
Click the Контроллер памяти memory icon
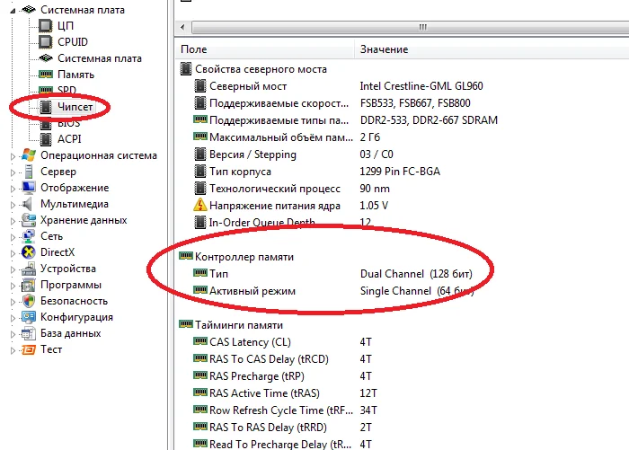click(x=186, y=255)
